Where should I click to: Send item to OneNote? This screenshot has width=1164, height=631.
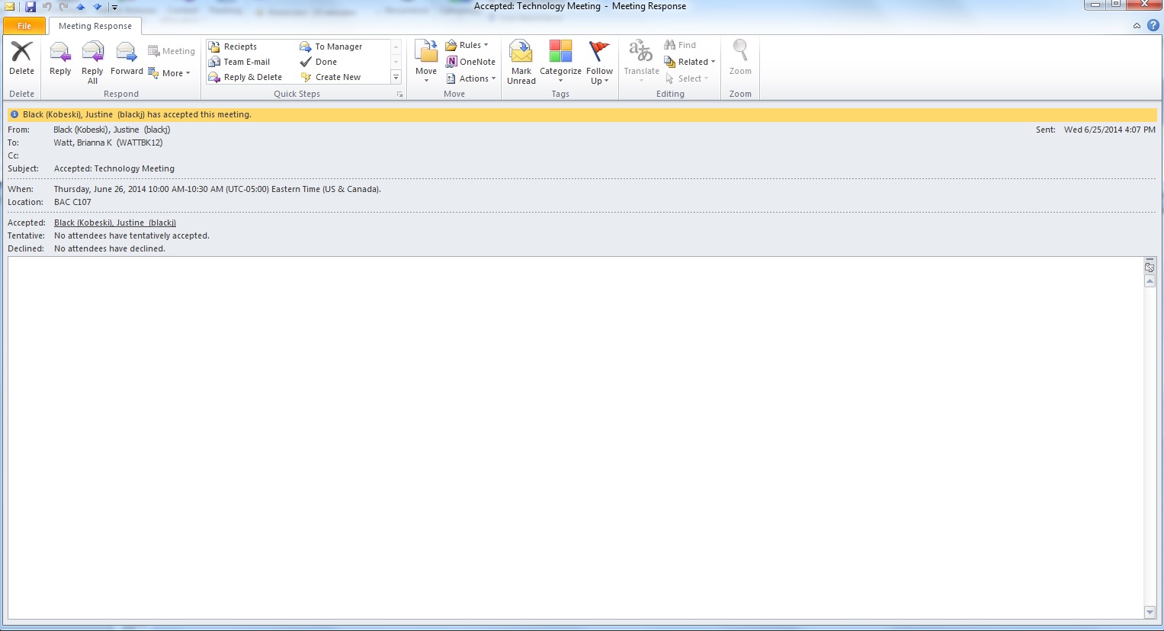coord(470,62)
